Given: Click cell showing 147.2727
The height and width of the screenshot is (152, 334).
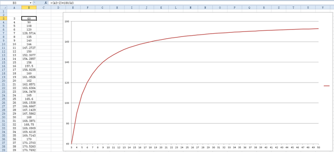Looking at the screenshot, I should [x=29, y=48].
